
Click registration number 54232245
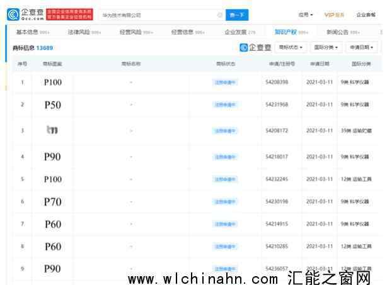pyautogui.click(x=277, y=179)
